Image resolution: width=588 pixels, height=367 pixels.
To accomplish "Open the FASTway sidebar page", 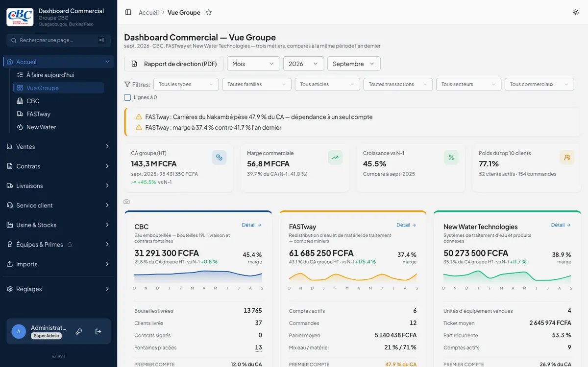I will point(59,114).
